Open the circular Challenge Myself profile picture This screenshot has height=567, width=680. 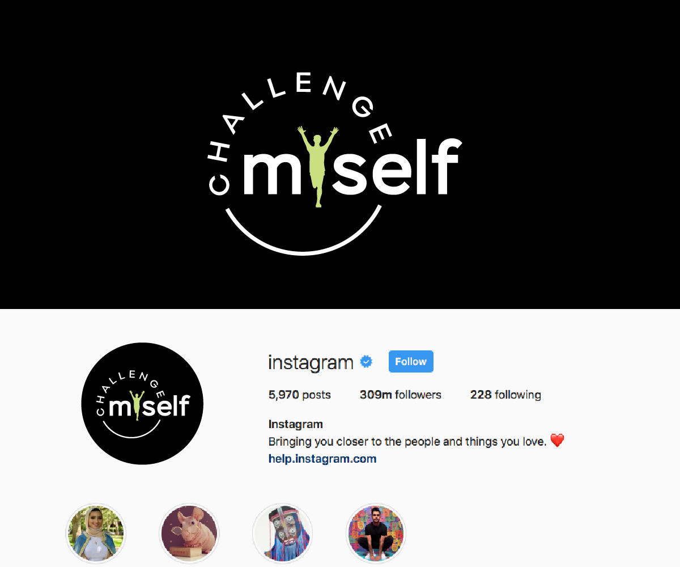click(142, 404)
